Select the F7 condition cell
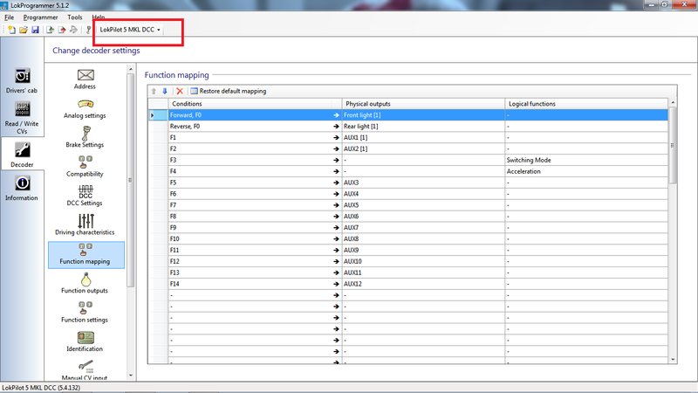Image resolution: width=698 pixels, height=393 pixels. point(255,205)
